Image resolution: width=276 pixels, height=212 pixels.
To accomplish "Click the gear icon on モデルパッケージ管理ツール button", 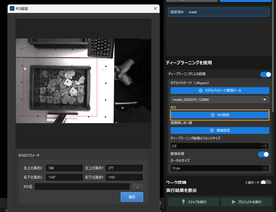I will (200, 91).
